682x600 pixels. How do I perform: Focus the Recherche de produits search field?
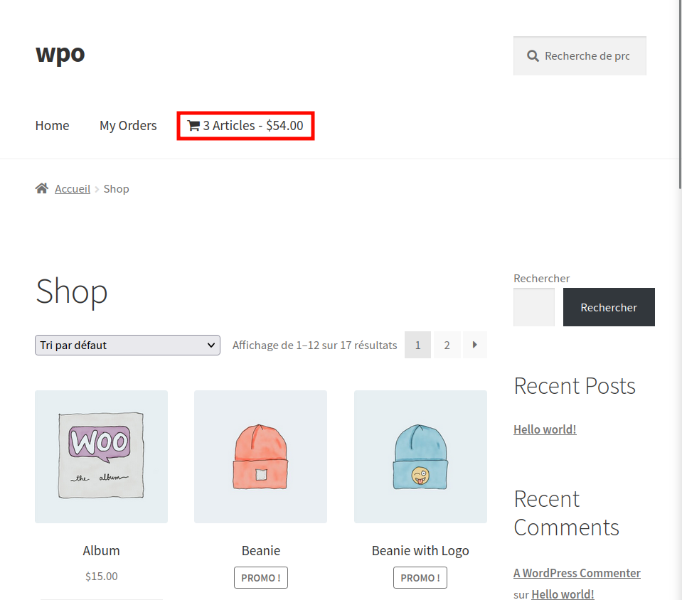tap(580, 55)
